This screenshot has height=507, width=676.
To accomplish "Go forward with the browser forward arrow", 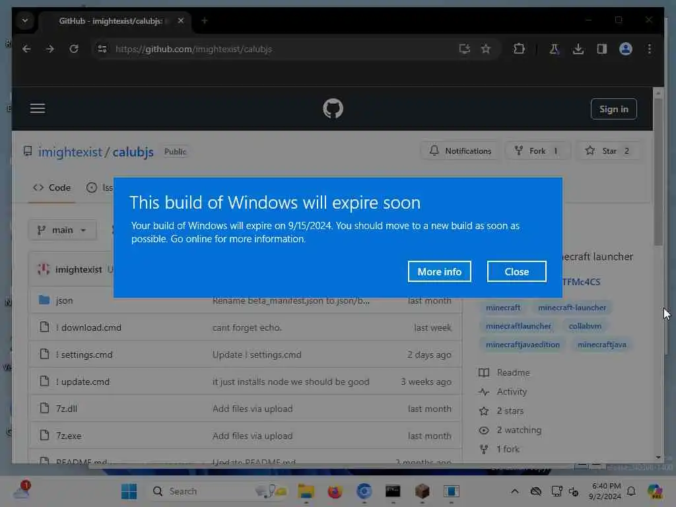I will click(50, 49).
